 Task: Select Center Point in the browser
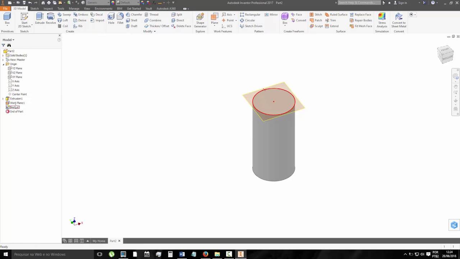coord(17,94)
